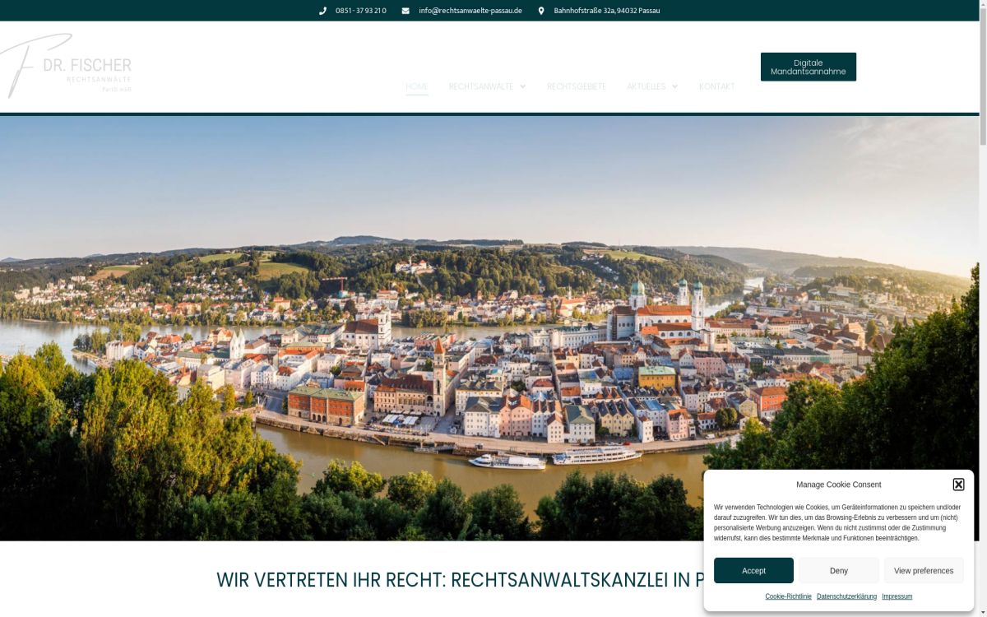
Task: Open the Datenschutzerklärung link
Action: 846,596
